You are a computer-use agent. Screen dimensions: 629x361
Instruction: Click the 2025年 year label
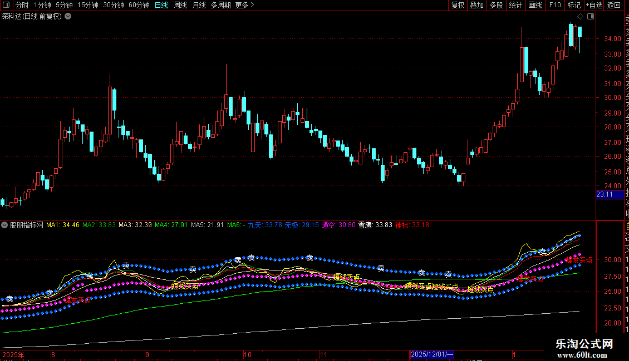point(13,354)
